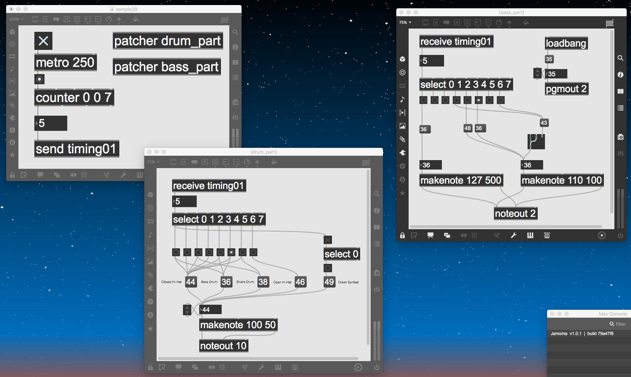Toggle the grid in bass_part bottom toolbar

tap(474, 235)
